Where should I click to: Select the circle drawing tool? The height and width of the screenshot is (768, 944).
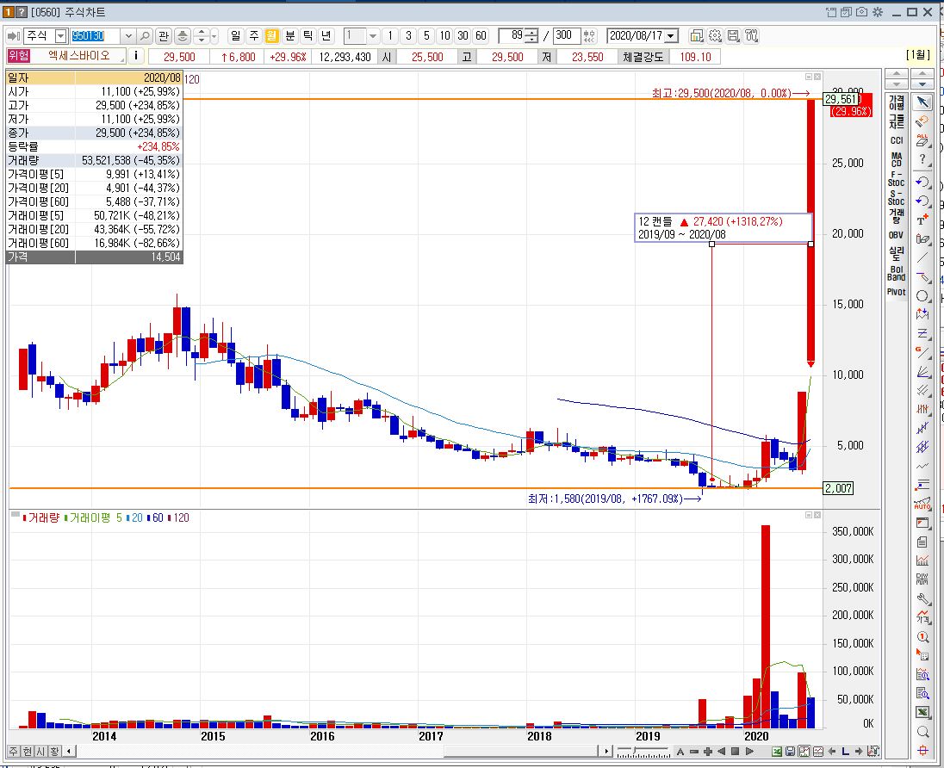[922, 296]
